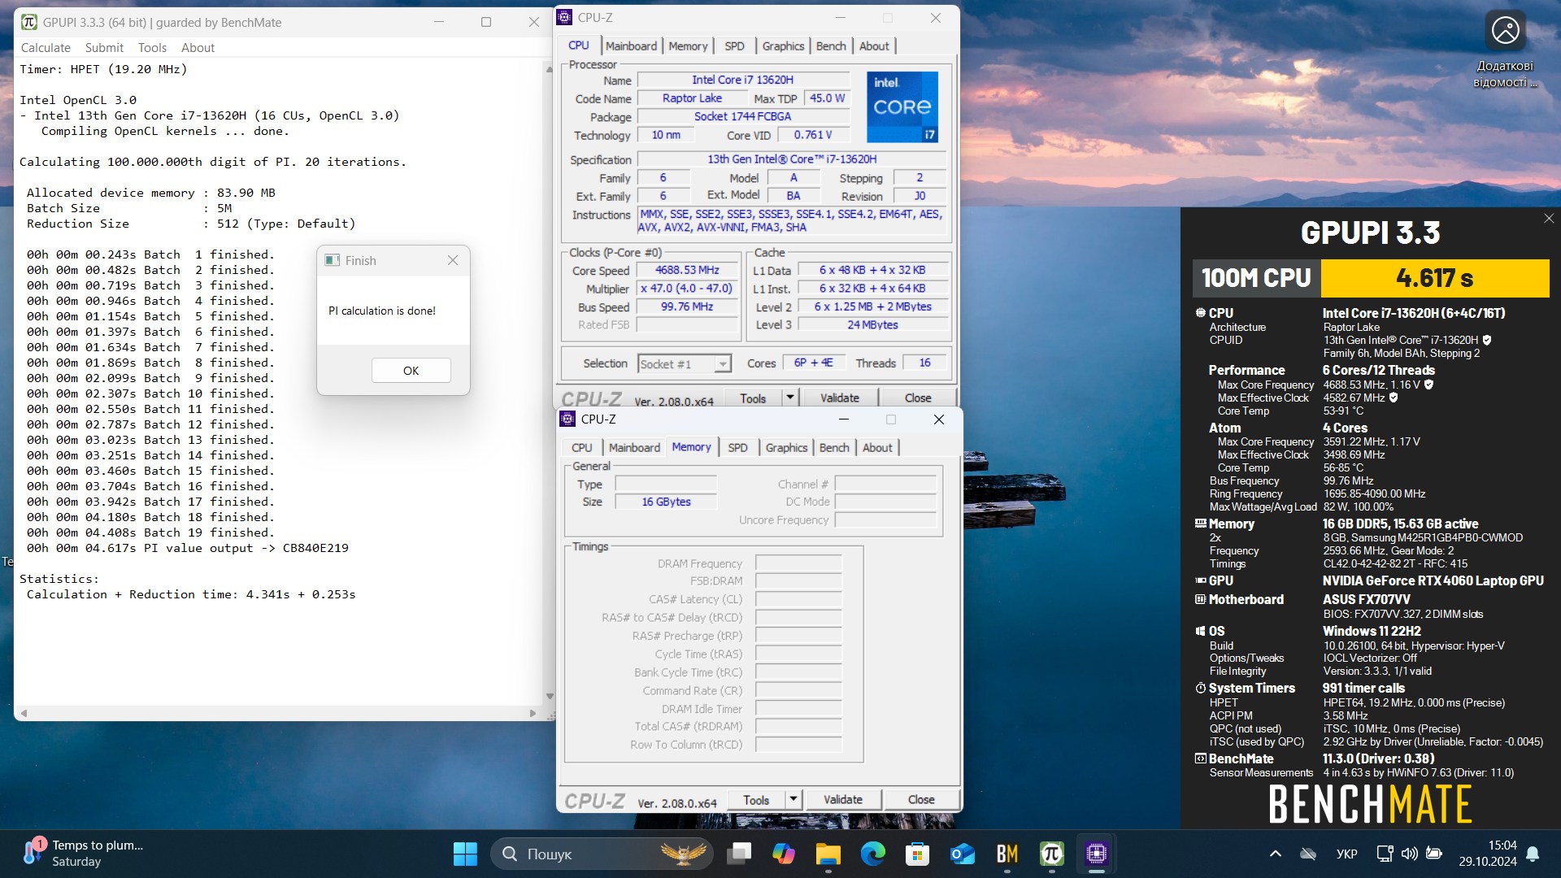Open the weather widget on taskbar
The width and height of the screenshot is (1561, 878).
coord(83,854)
